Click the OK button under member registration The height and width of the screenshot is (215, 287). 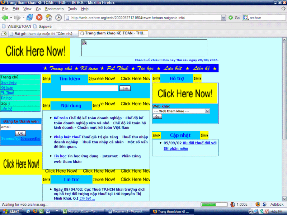pos(20,133)
